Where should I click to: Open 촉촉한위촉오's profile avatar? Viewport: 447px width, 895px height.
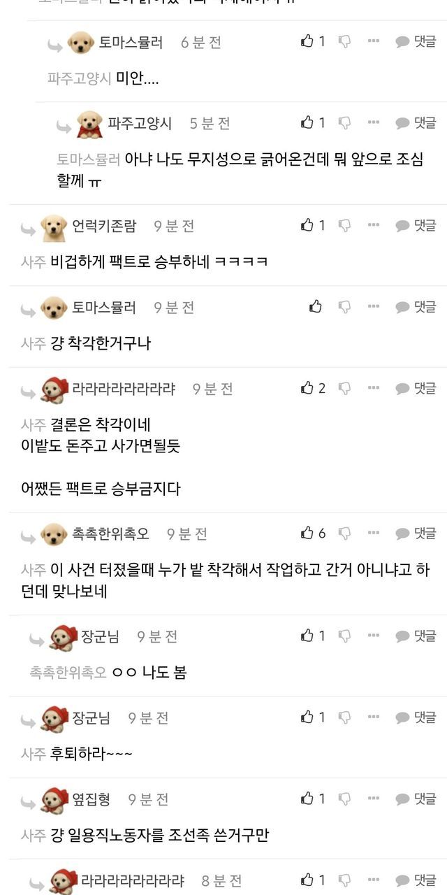[54, 535]
